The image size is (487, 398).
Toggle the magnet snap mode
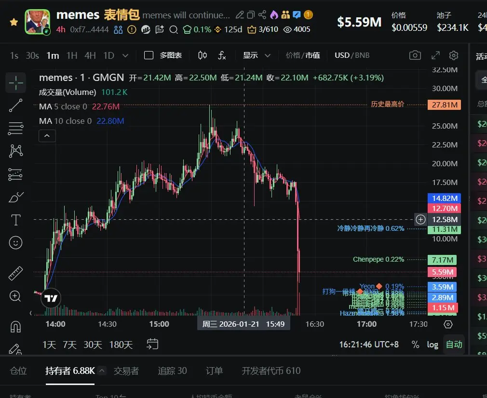[x=15, y=327]
